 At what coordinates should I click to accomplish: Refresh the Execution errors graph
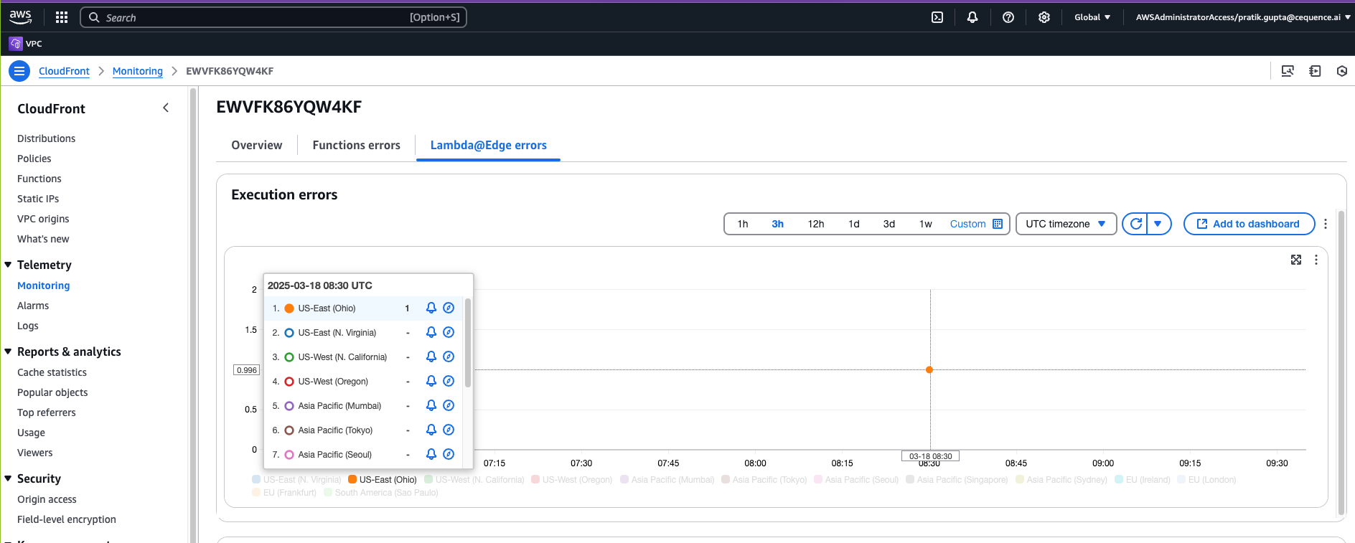point(1135,224)
